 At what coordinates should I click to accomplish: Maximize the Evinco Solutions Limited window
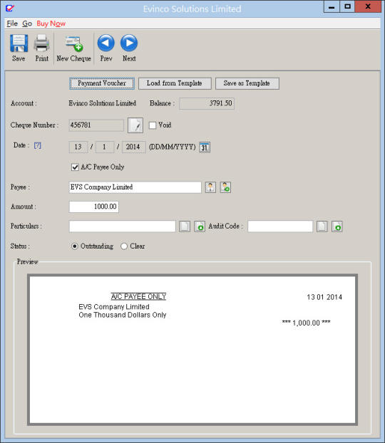coord(347,6)
